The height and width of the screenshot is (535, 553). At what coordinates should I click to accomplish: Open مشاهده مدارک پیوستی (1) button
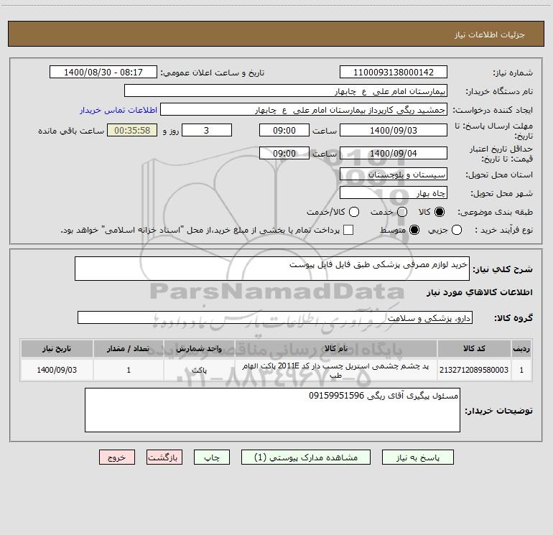[306, 457]
